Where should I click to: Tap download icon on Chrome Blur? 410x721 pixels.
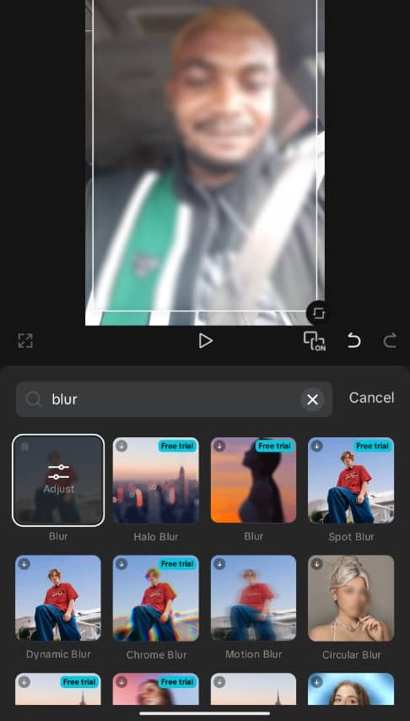[121, 564]
